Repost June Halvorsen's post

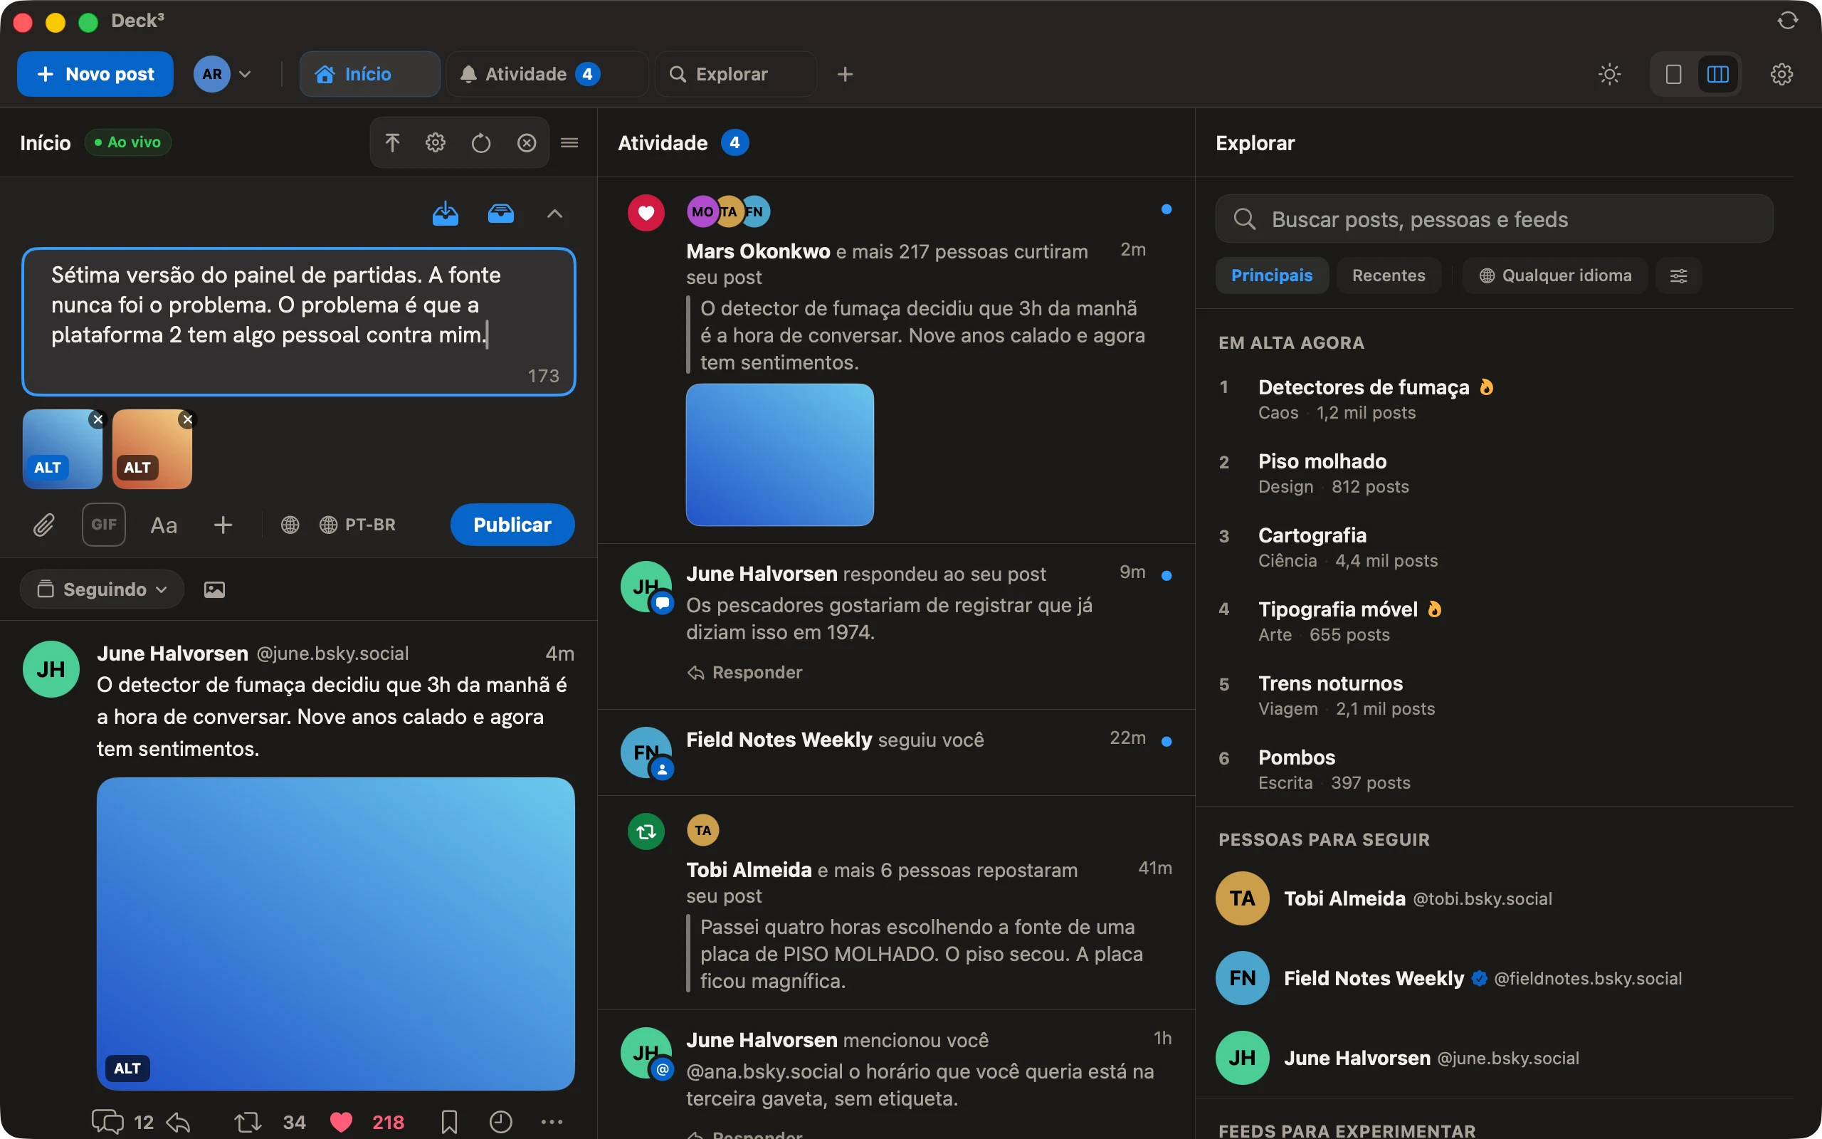[x=248, y=1123]
